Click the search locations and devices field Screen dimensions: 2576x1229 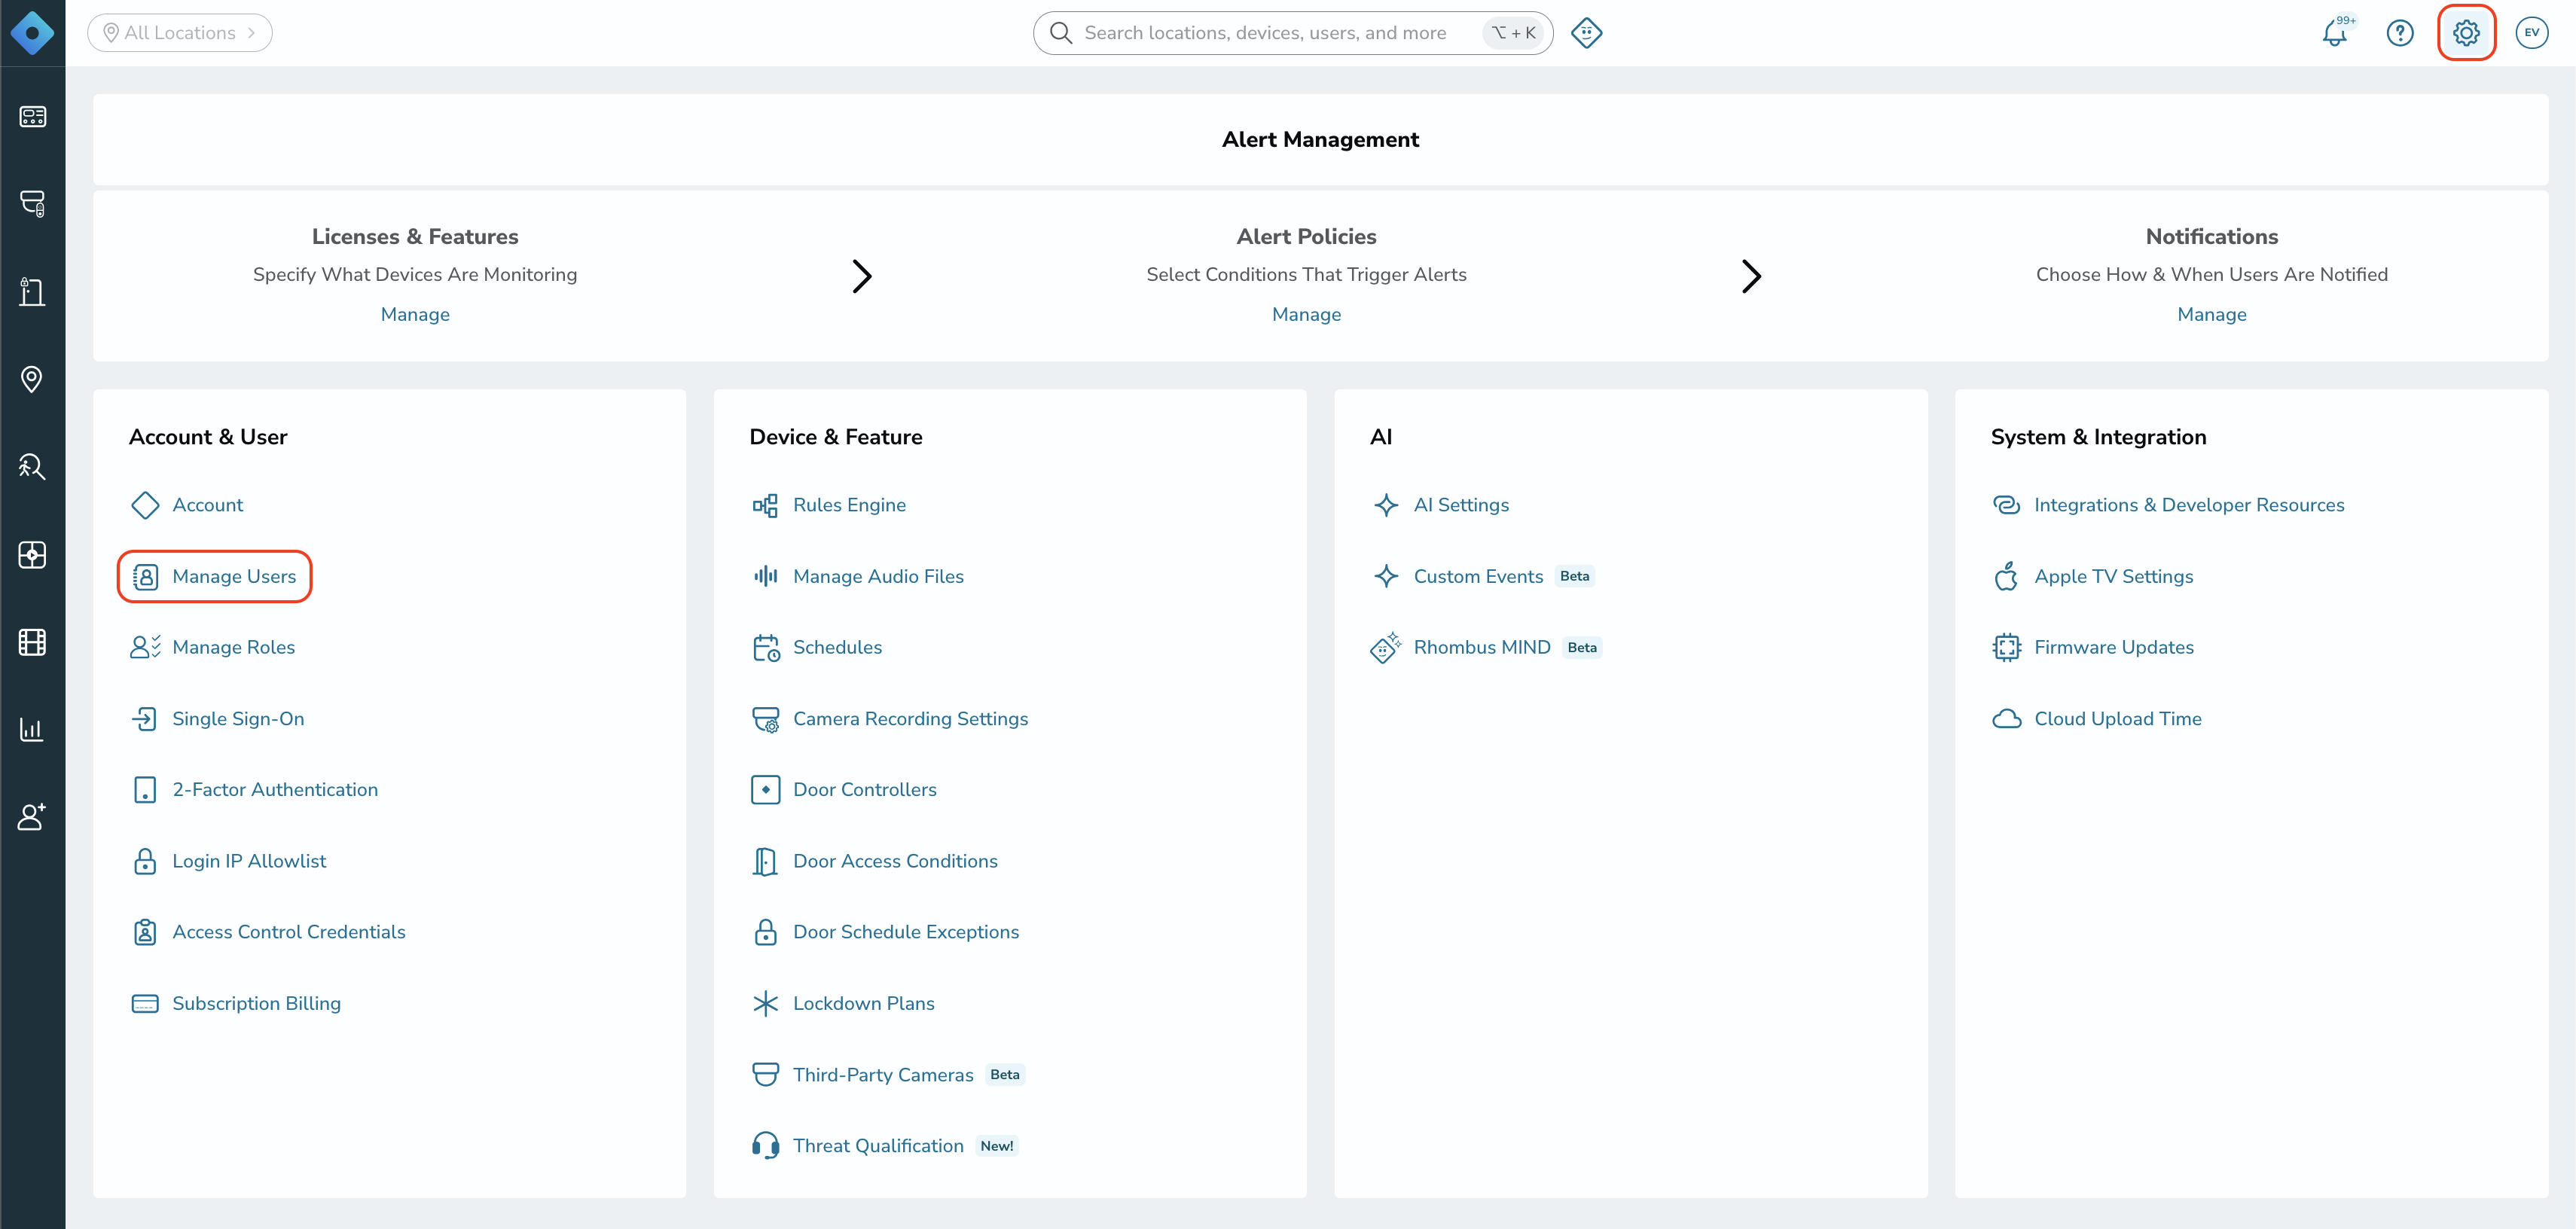tap(1292, 33)
